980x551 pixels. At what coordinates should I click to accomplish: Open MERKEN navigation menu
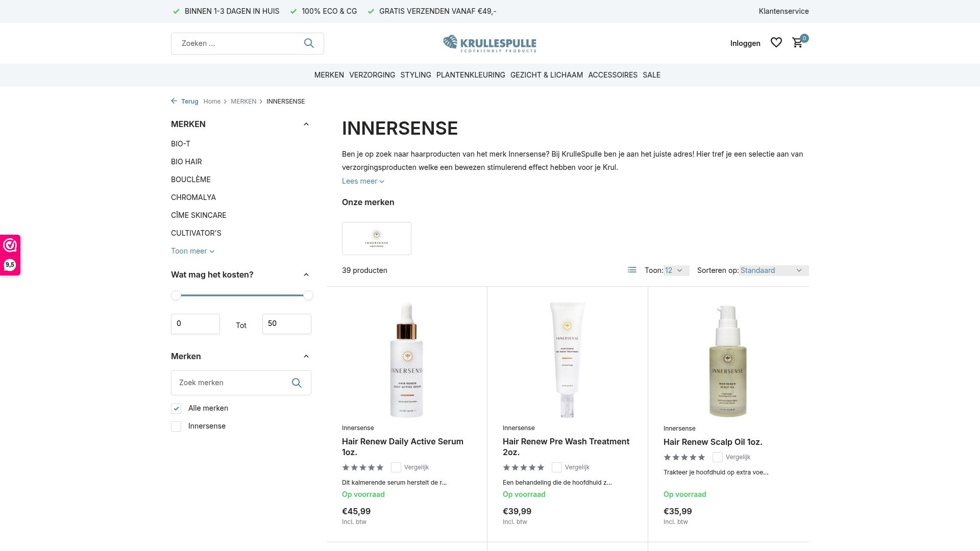329,75
